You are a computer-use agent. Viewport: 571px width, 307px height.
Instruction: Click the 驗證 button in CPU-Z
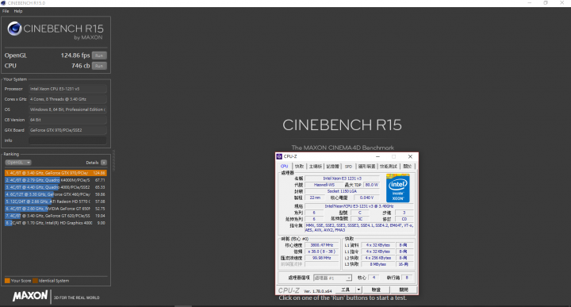pyautogui.click(x=376, y=290)
